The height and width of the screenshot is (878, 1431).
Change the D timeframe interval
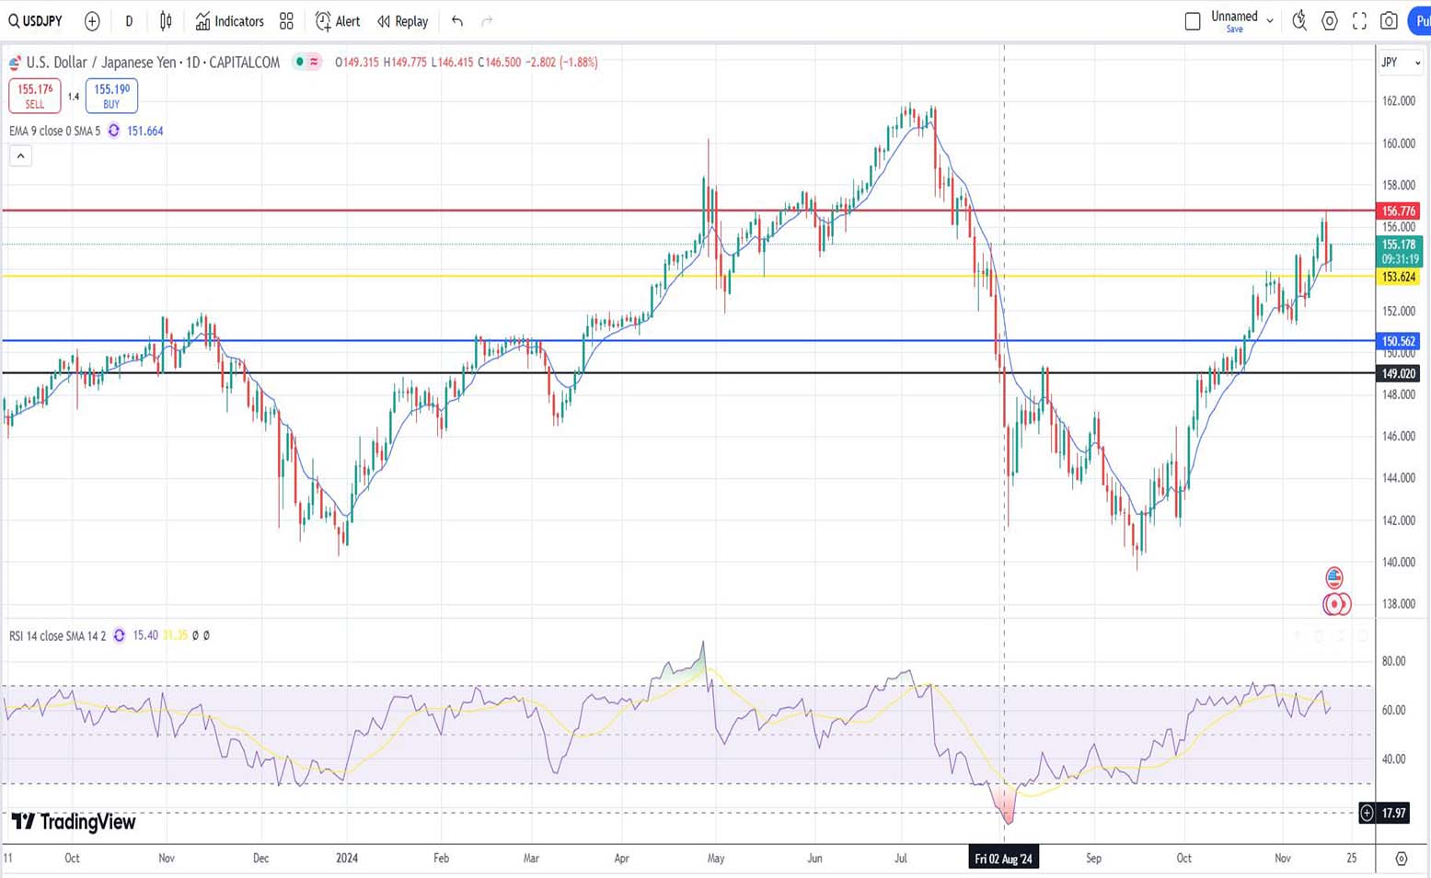[129, 21]
